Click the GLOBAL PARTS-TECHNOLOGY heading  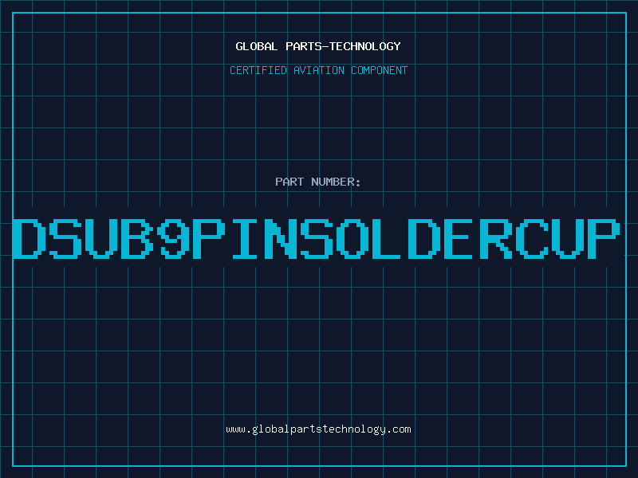[x=318, y=46]
